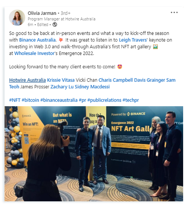The height and width of the screenshot is (210, 188).
Task: Click the #bitcoin hashtag
Action: click(30, 100)
